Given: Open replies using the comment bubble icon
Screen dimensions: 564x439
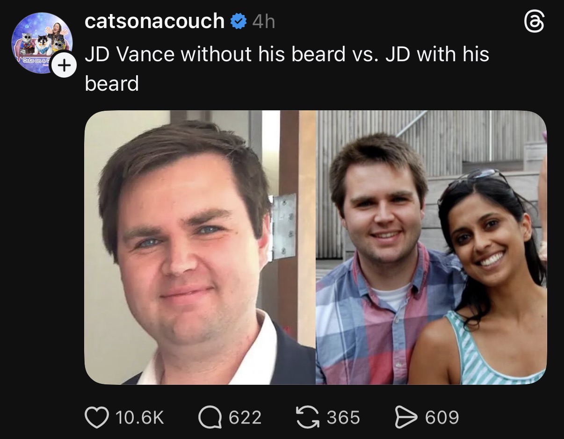Looking at the screenshot, I should pyautogui.click(x=209, y=417).
